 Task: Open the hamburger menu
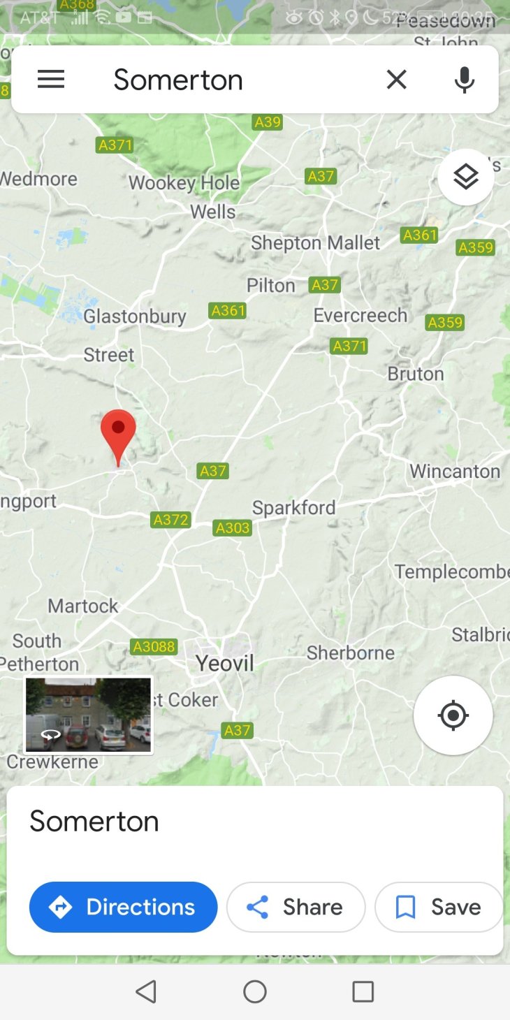coord(51,80)
